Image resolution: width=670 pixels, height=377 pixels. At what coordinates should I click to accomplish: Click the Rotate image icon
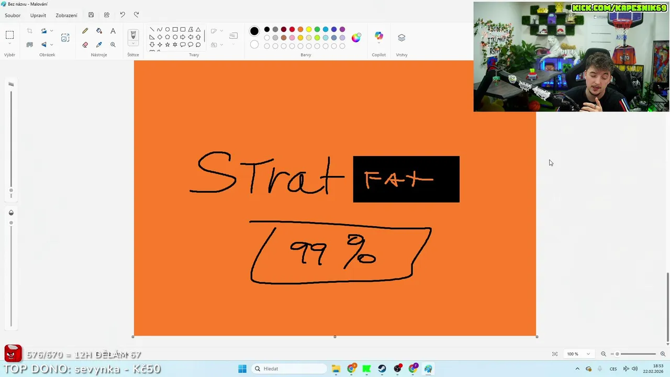[x=44, y=31]
